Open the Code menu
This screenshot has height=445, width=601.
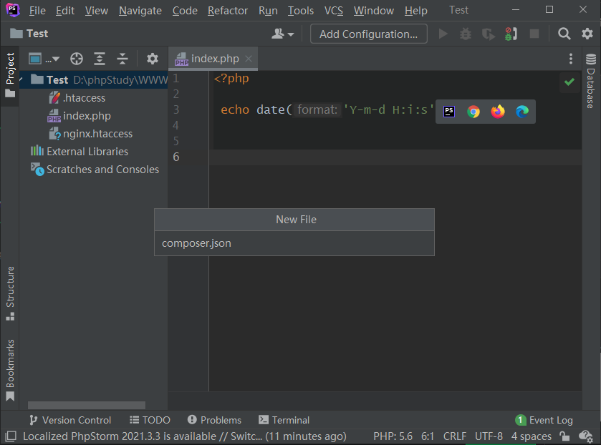[x=185, y=10]
